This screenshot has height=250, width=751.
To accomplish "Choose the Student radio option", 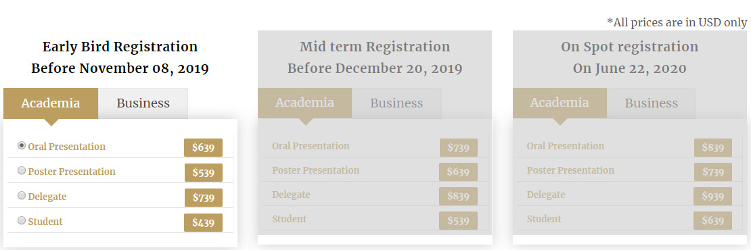I will point(22,220).
